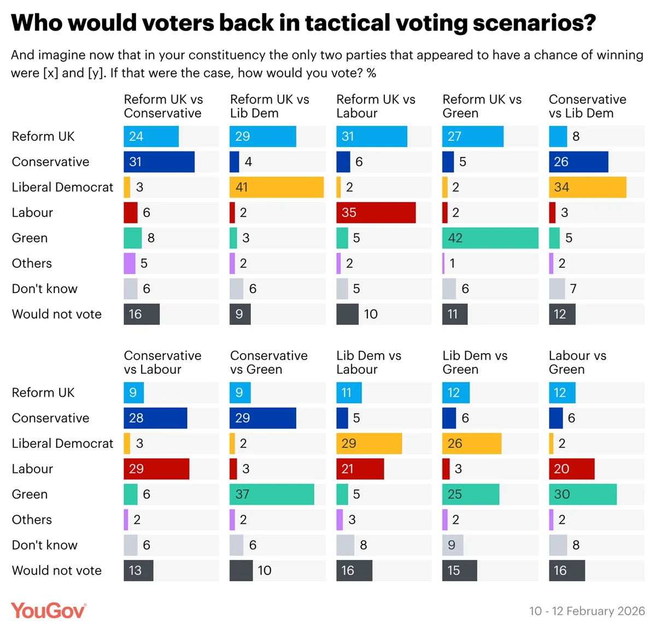Click the yellow 41 bar in Reform UK vs Lib Dem
Image resolution: width=656 pixels, height=632 pixels.
pos(276,187)
